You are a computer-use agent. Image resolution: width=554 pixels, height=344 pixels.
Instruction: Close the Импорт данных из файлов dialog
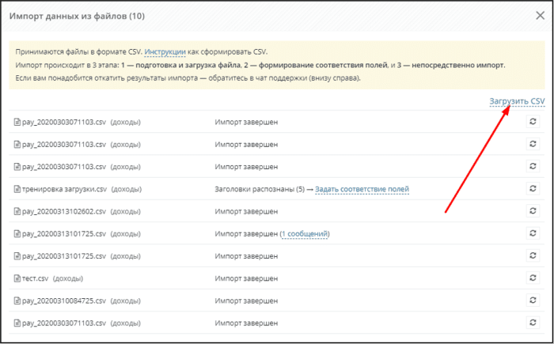coord(540,16)
